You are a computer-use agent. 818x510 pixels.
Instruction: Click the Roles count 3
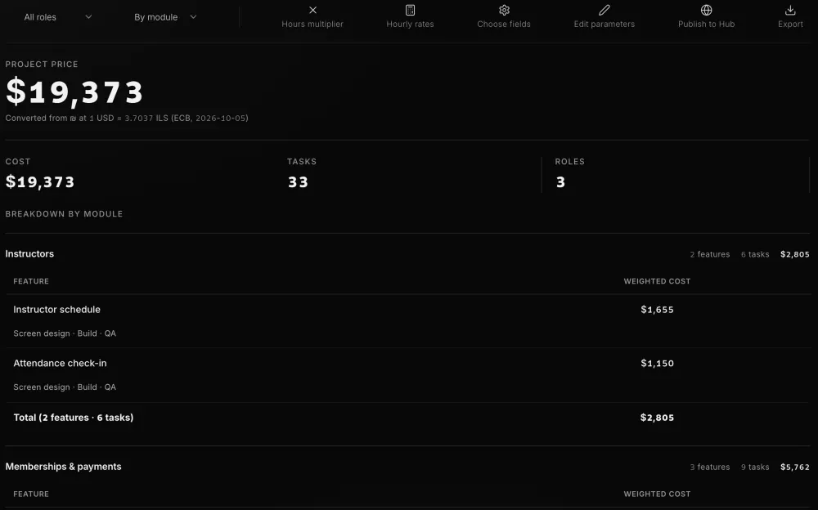pyautogui.click(x=560, y=182)
